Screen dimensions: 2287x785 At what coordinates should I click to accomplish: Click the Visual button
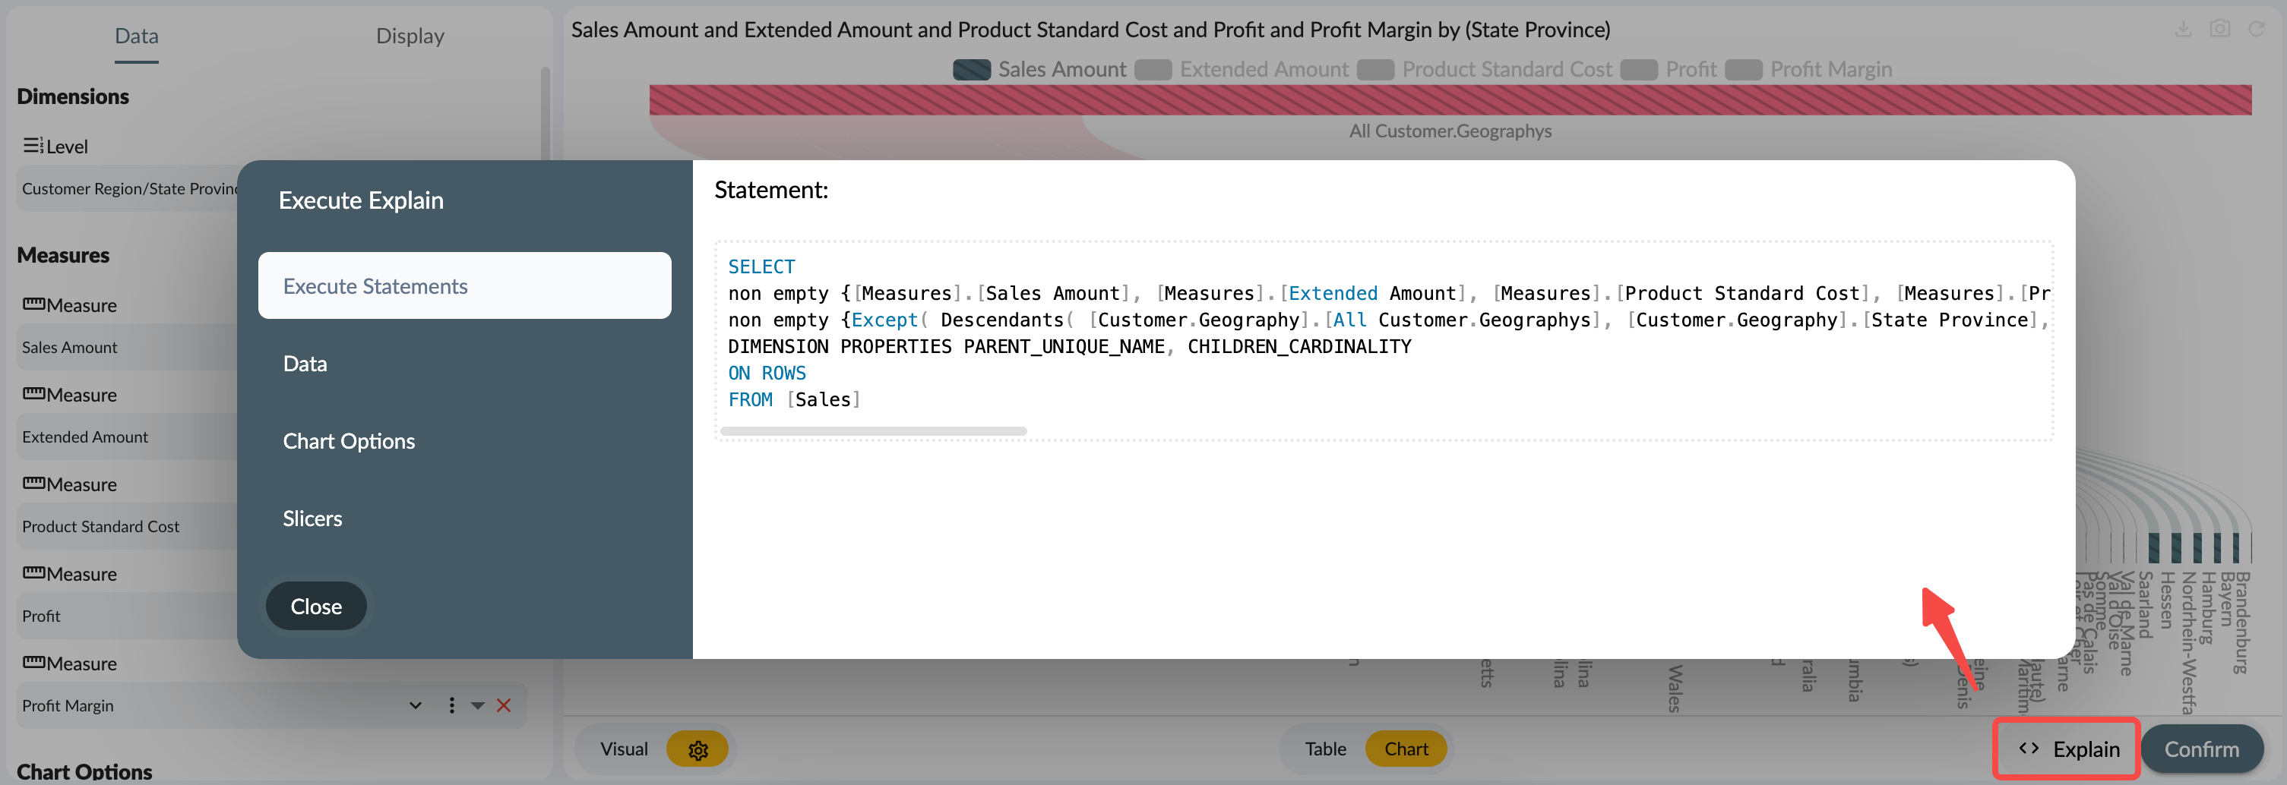623,749
